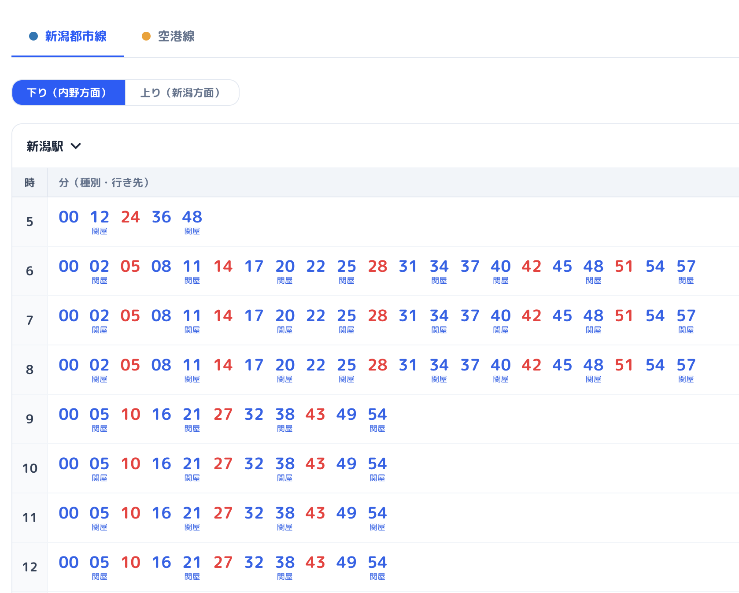This screenshot has height=593, width=739.
Task: Select the red 5:24 departure
Action: click(130, 217)
